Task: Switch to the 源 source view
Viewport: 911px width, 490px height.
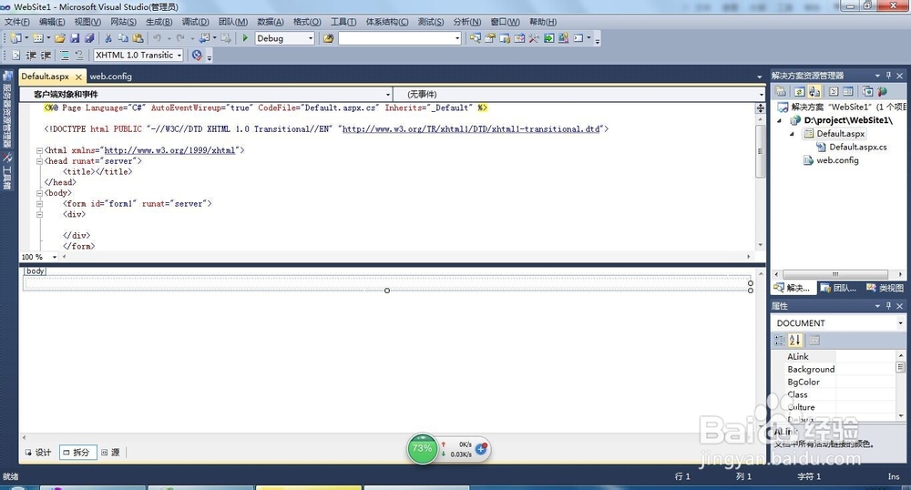Action: pyautogui.click(x=110, y=453)
